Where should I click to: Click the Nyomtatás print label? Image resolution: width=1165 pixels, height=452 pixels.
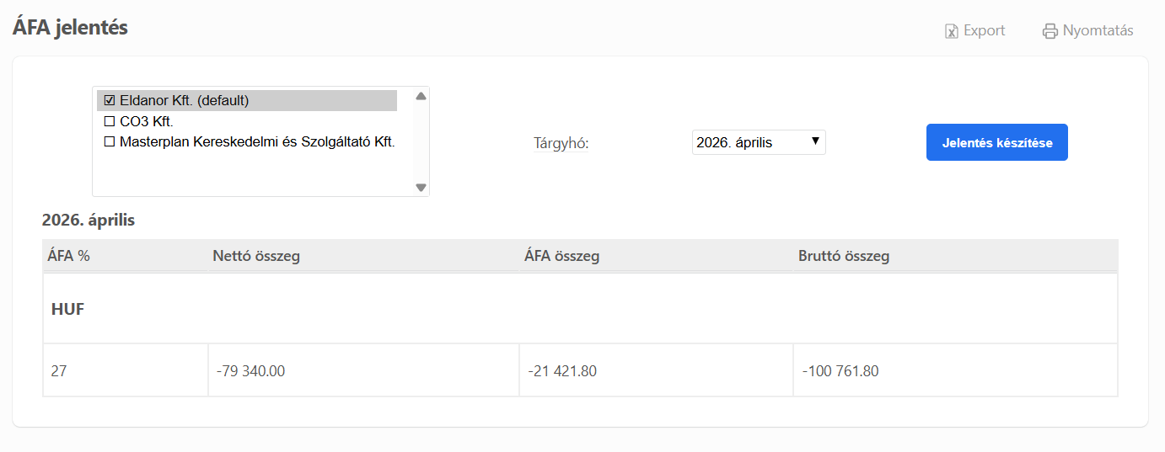[1098, 30]
